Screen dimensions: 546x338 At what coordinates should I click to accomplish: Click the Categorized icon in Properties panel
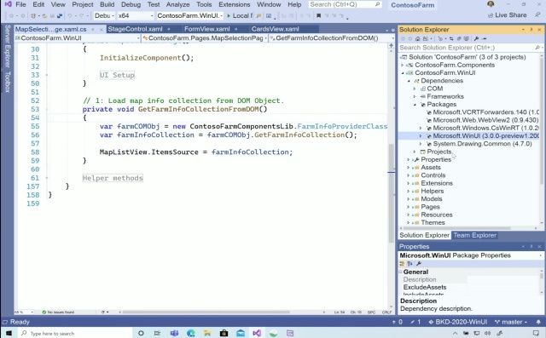coord(402,264)
